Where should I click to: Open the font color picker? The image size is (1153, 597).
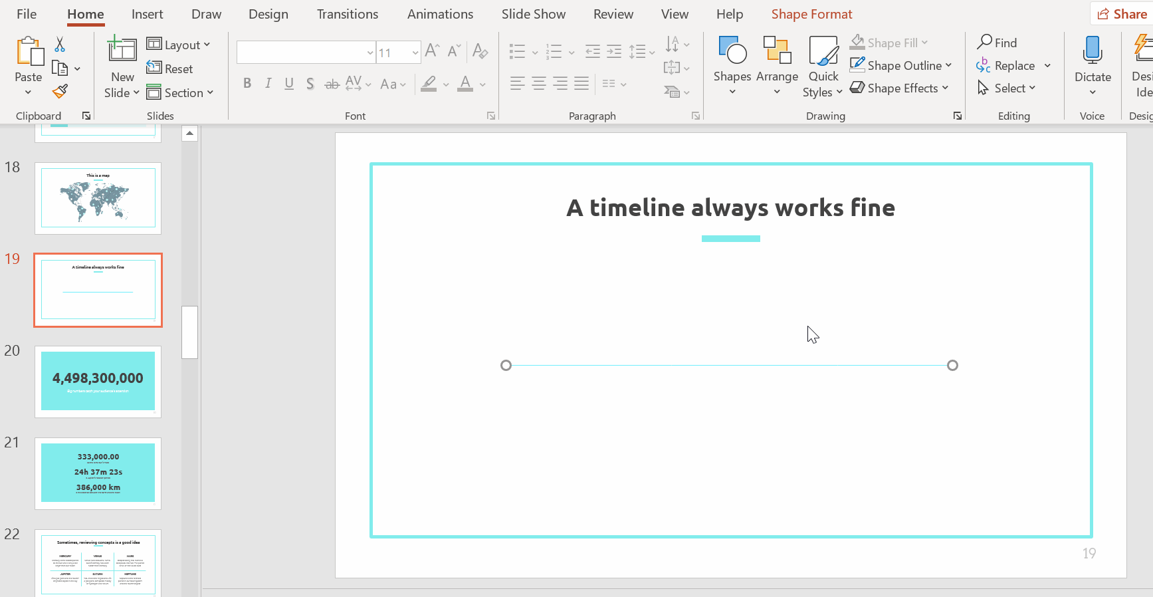point(482,84)
